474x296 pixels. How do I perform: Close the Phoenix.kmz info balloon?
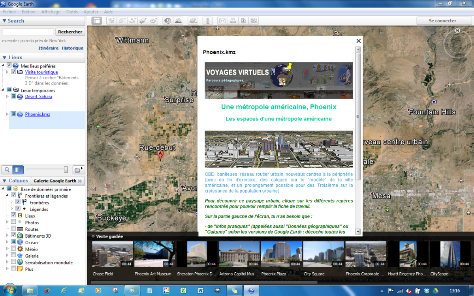click(x=359, y=41)
